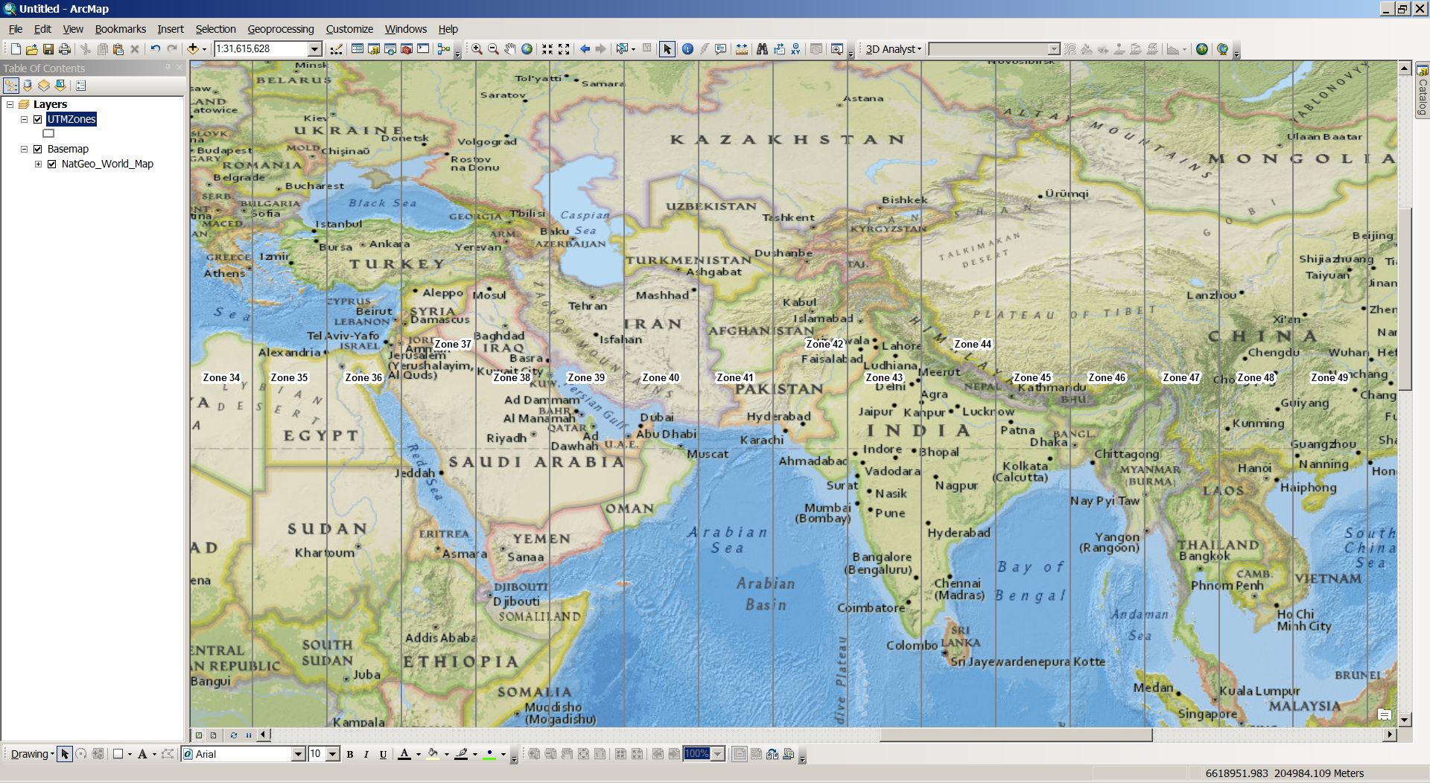Open the Geoprocessing menu

[281, 29]
